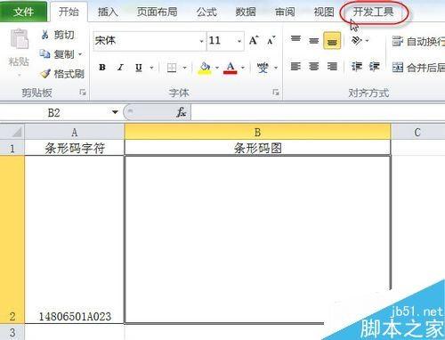The width and height of the screenshot is (445, 340).
Task: Expand the fill color dropdown arrow
Action: tap(217, 68)
